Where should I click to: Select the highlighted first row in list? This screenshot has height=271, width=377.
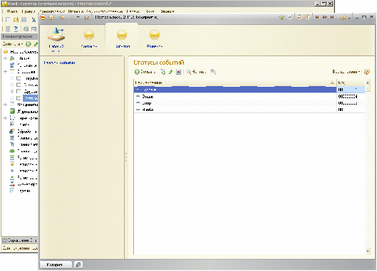(249, 90)
